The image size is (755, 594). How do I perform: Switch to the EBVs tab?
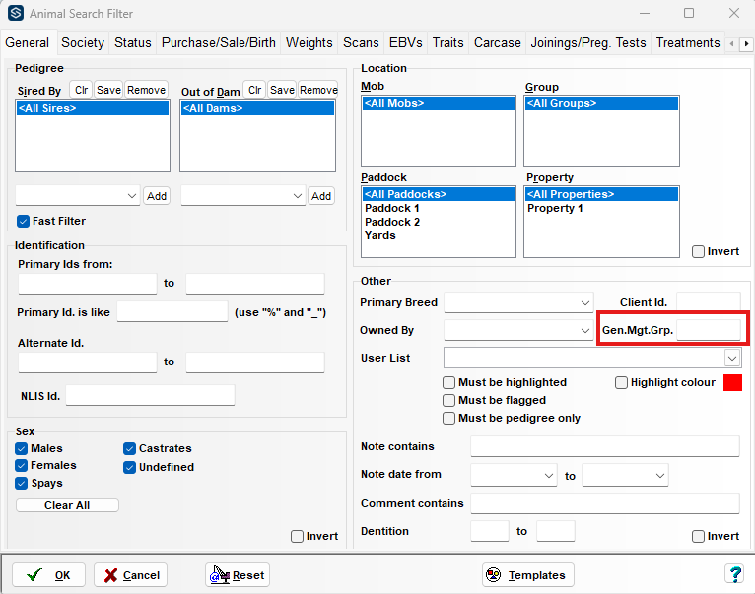pos(405,43)
